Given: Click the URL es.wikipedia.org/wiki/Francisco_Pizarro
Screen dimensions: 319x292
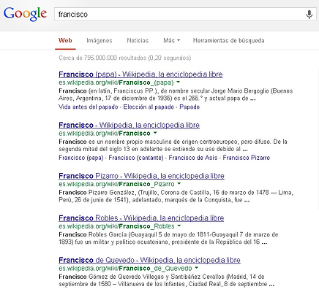Looking at the screenshot, I should tap(116, 184).
